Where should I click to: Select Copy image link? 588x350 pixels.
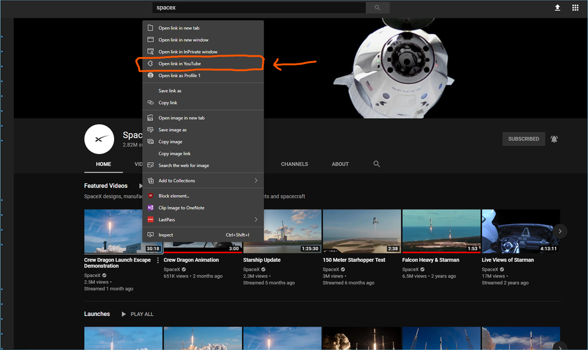(x=203, y=154)
